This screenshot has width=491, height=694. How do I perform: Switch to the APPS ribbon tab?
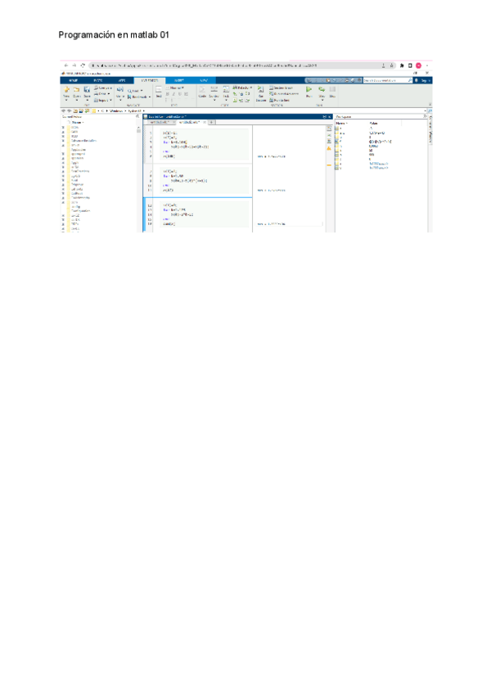[x=122, y=80]
